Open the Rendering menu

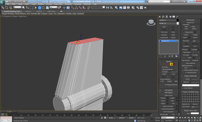[x=68, y=4]
